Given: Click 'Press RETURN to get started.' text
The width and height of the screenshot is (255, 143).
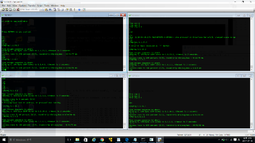Looking at the screenshot, I should coord(17,32).
